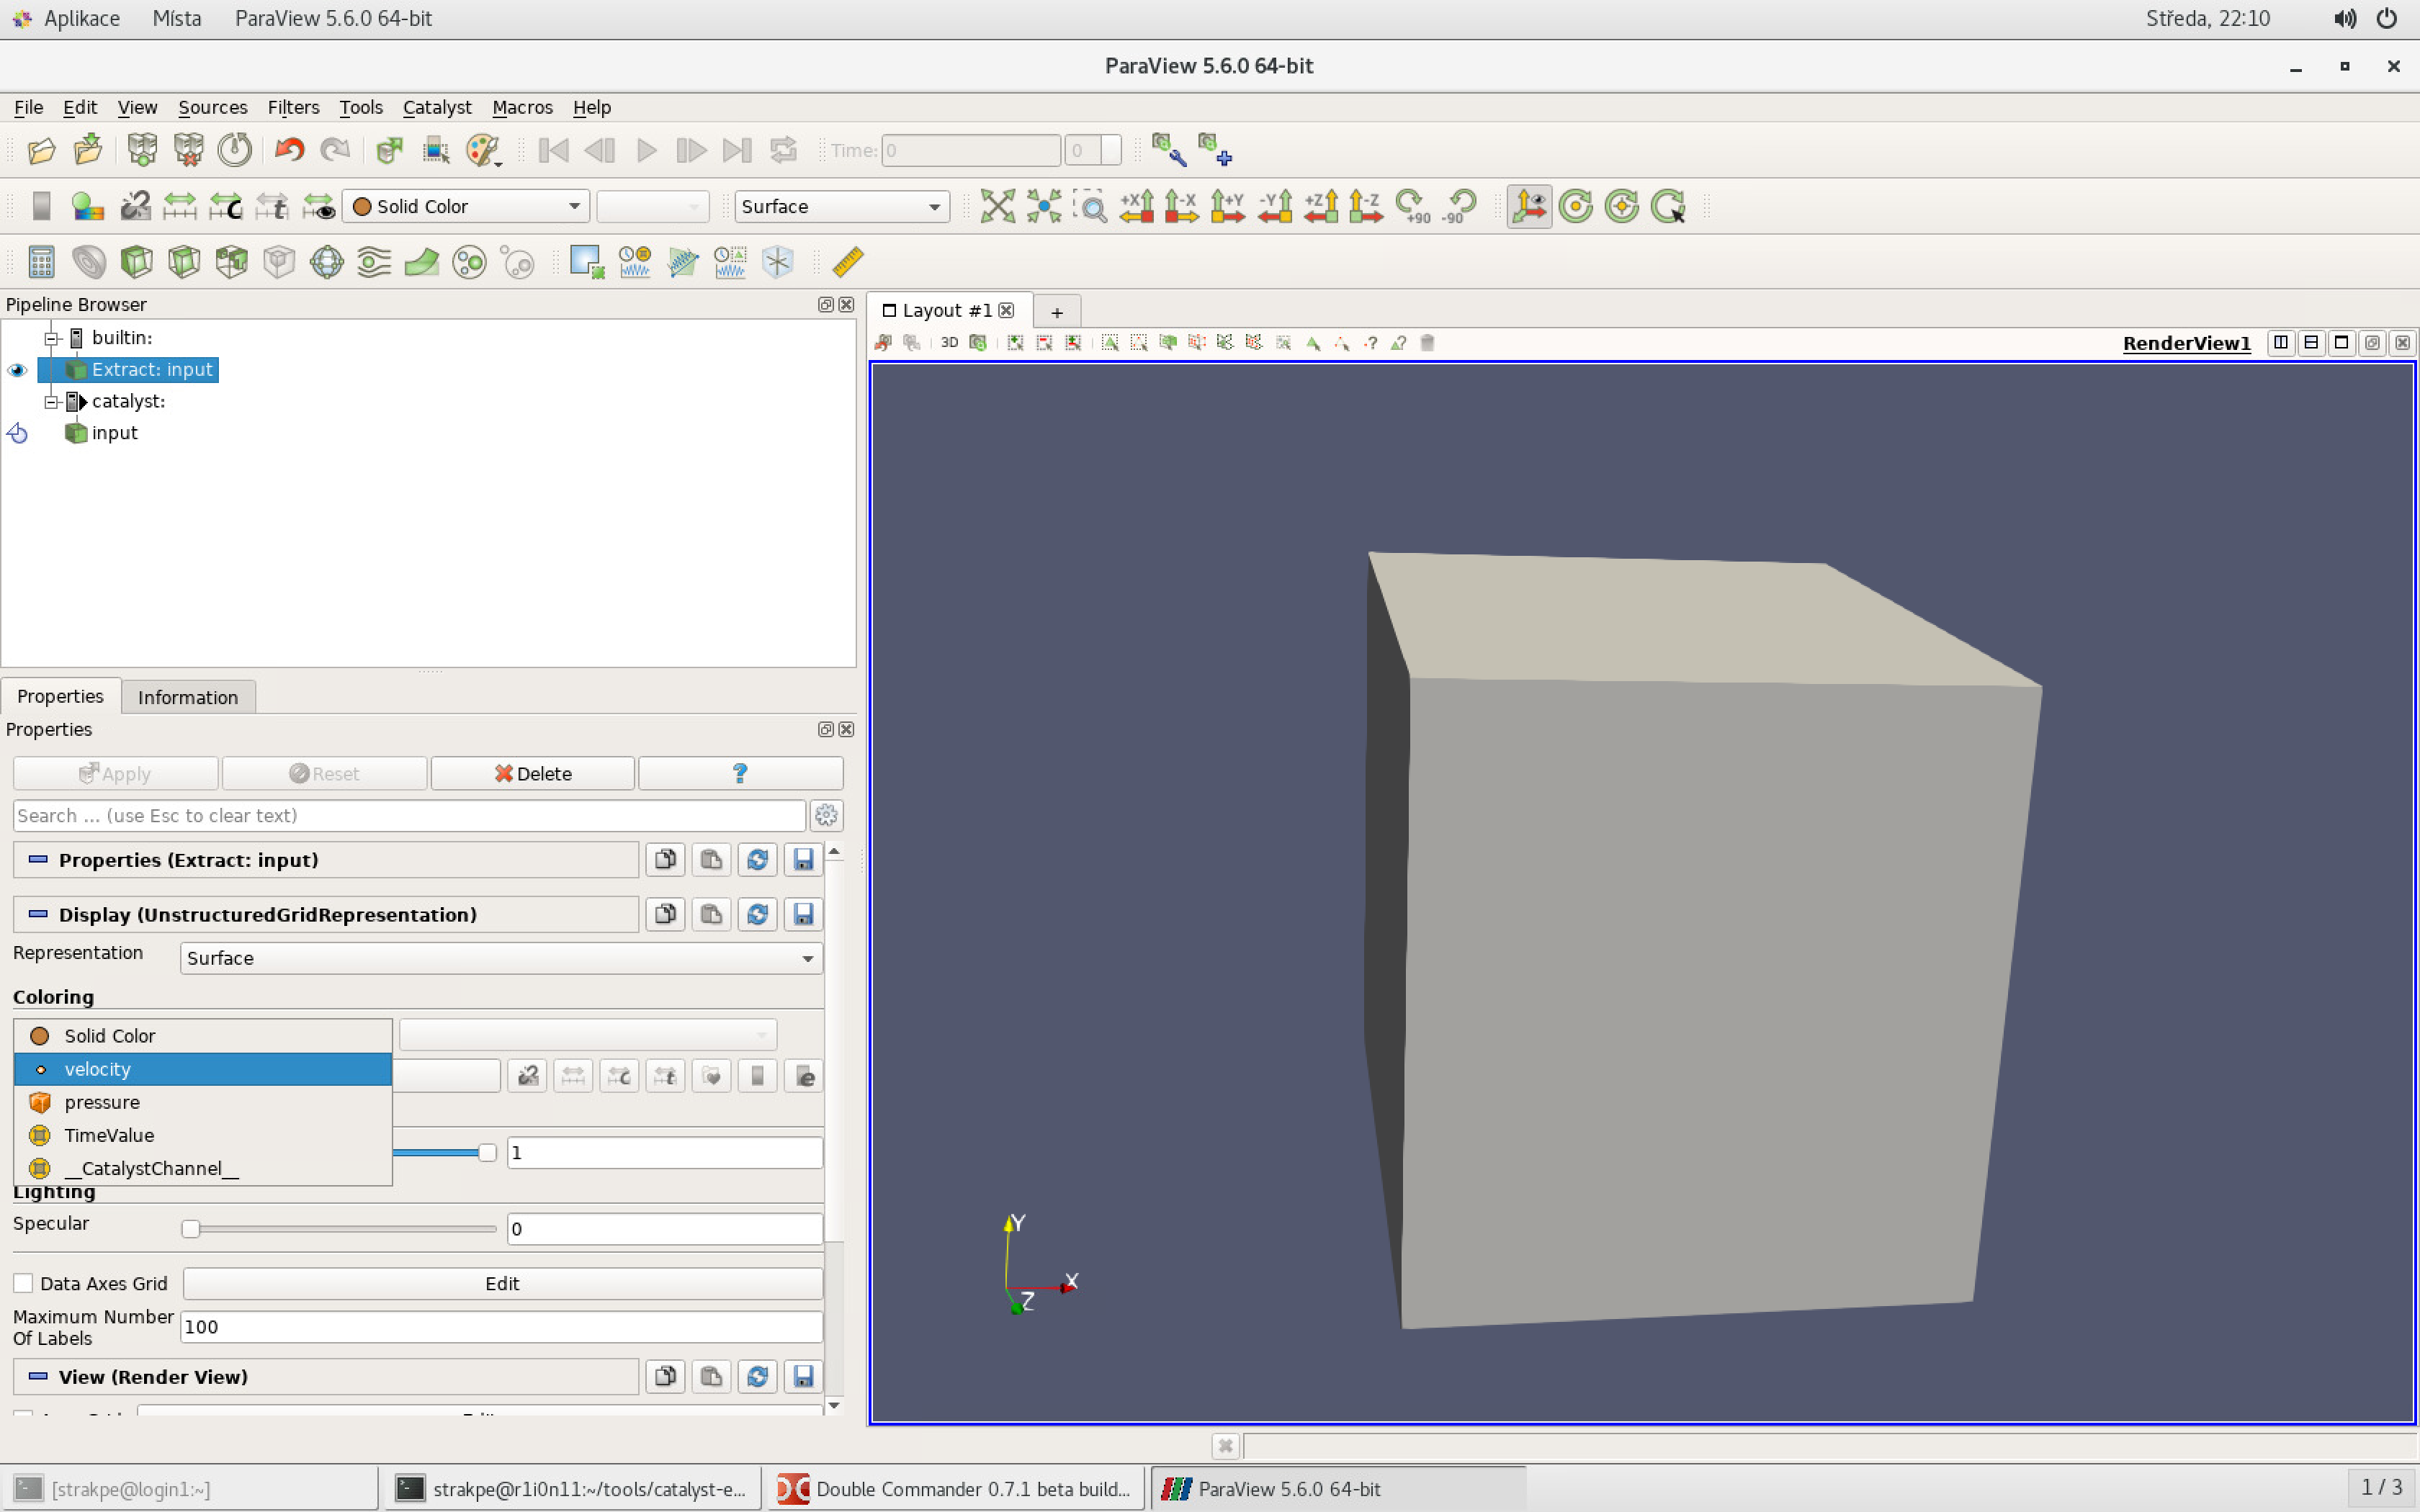
Task: Click the Reset Camera icon
Action: (x=997, y=206)
